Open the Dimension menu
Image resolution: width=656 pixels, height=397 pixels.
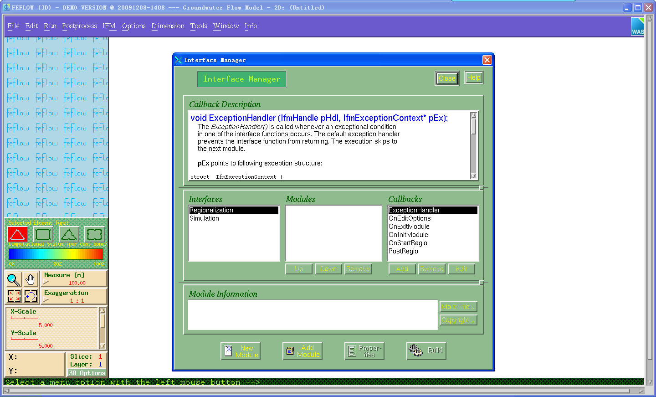[x=168, y=26]
